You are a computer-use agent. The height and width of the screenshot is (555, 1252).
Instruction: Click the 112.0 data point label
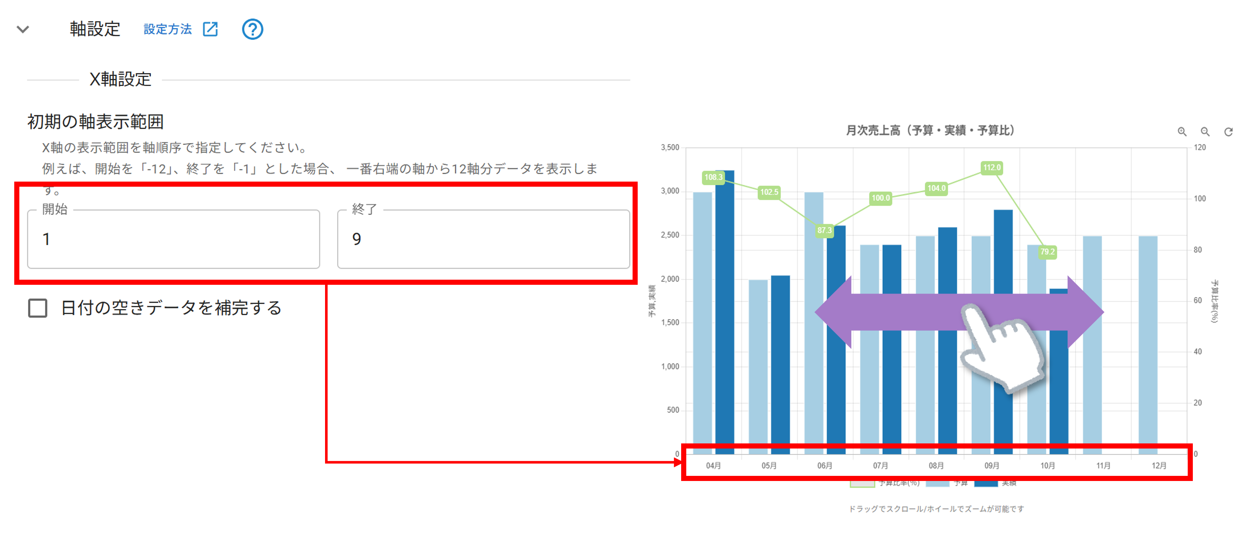pos(992,167)
